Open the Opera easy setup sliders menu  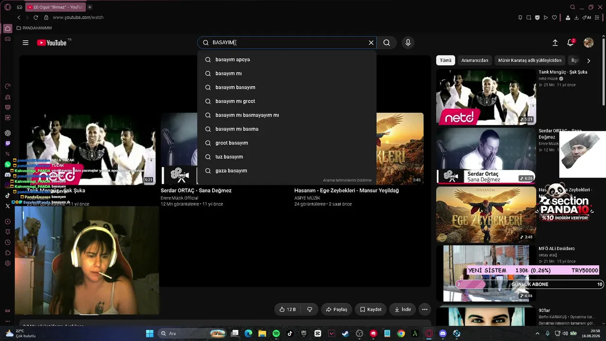tap(597, 18)
